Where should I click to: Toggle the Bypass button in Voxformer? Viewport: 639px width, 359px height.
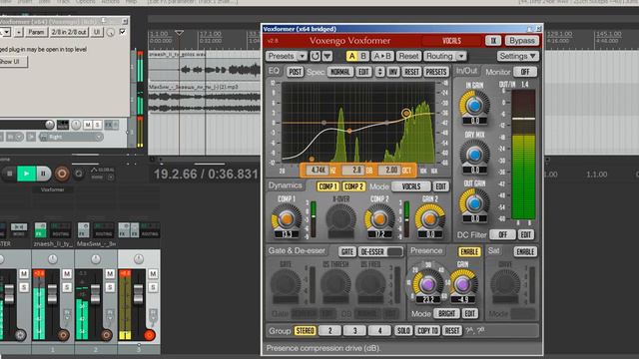pyautogui.click(x=522, y=41)
